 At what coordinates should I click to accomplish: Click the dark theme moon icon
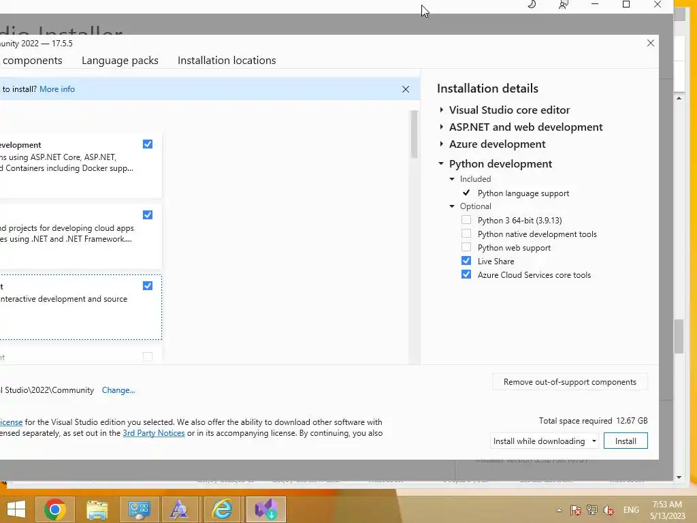coord(532,4)
